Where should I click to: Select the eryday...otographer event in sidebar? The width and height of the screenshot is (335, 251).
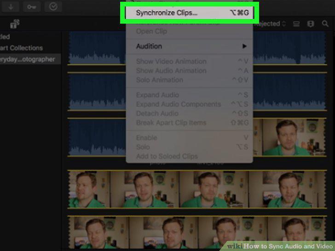(30, 59)
